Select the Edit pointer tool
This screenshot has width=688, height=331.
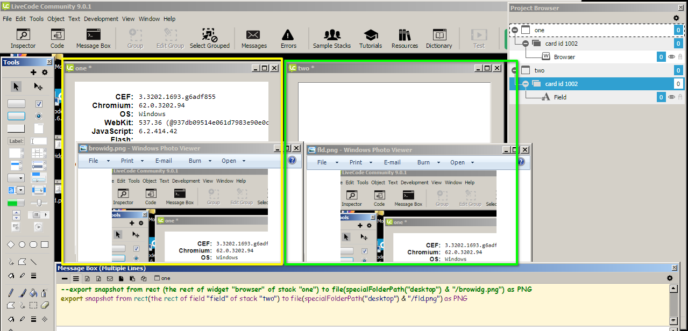click(x=38, y=86)
